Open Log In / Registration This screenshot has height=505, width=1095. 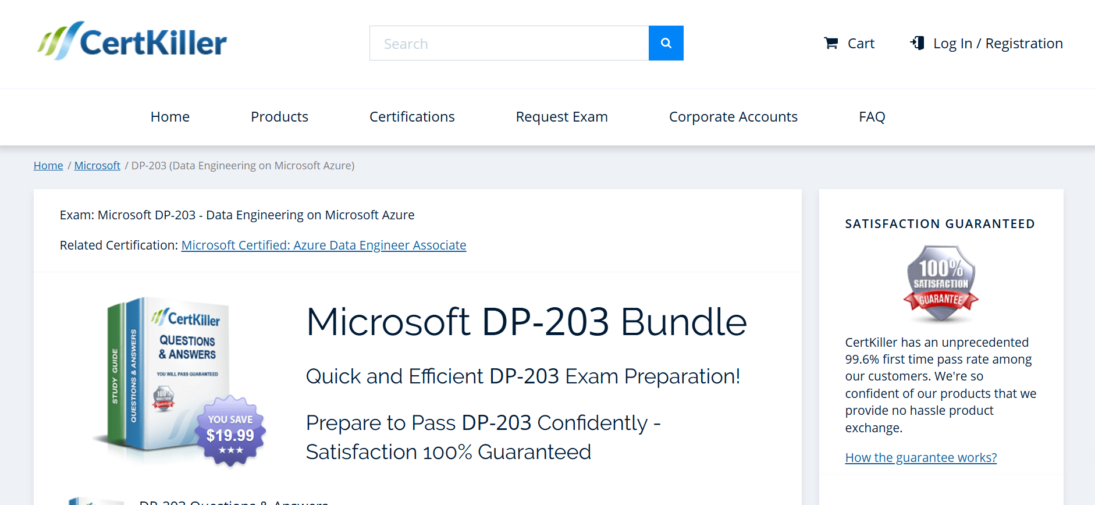(998, 44)
